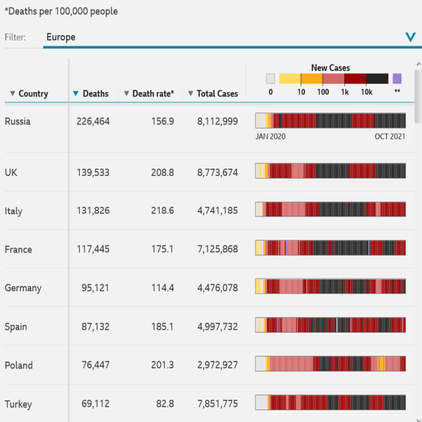Viewport: 422px width, 422px height.
Task: Click the Total Cases header label
Action: 217,93
